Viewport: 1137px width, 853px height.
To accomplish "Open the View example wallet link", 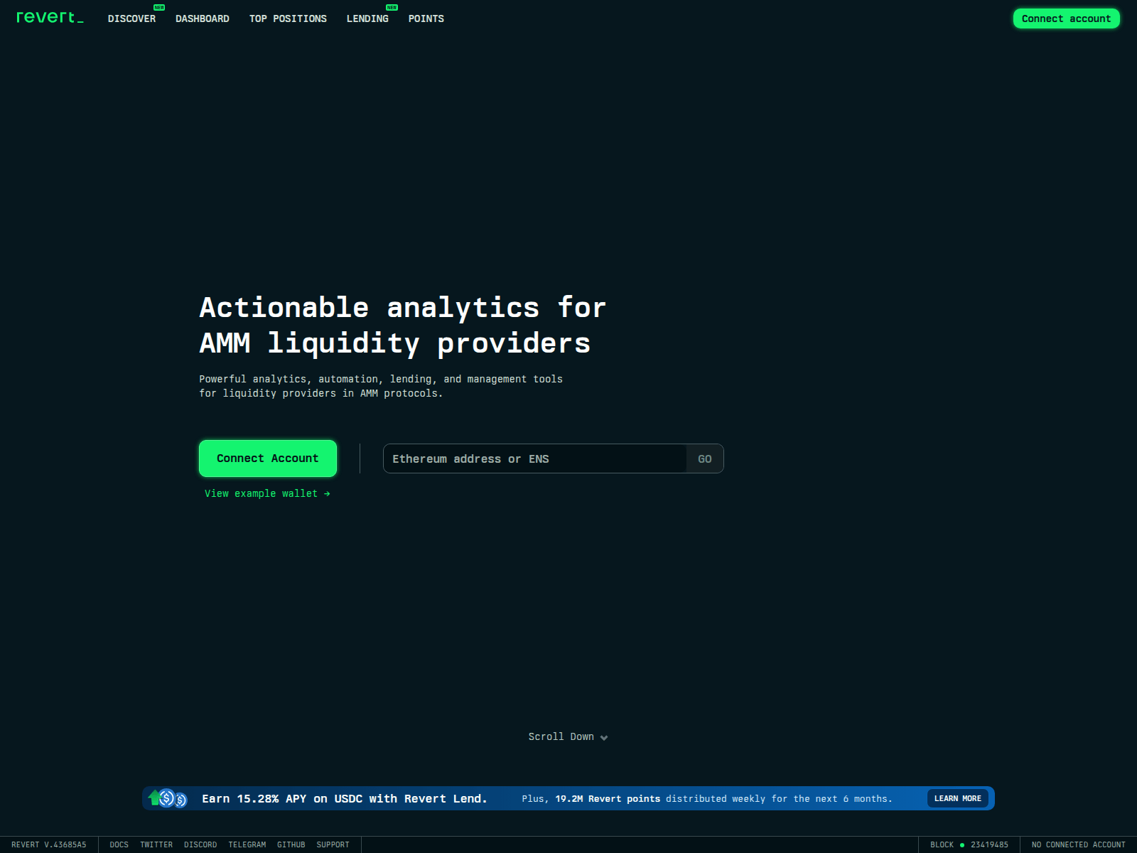I will 267,493.
